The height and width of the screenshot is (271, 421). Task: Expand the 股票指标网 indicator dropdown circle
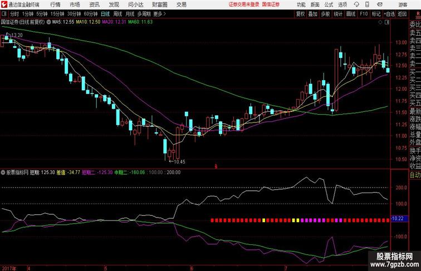[3, 173]
